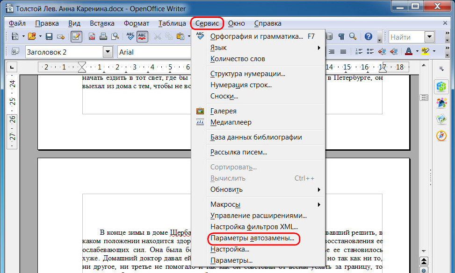
Task: Expand the New document dropdown arrow
Action: (x=23, y=37)
